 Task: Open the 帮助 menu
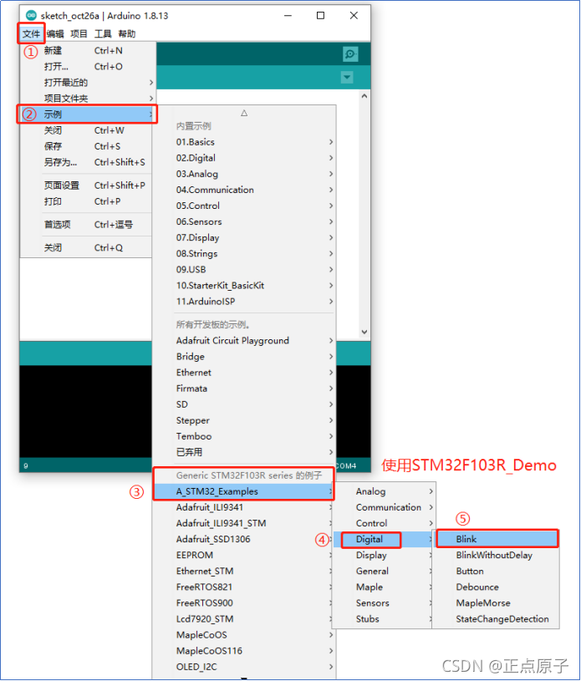[127, 34]
